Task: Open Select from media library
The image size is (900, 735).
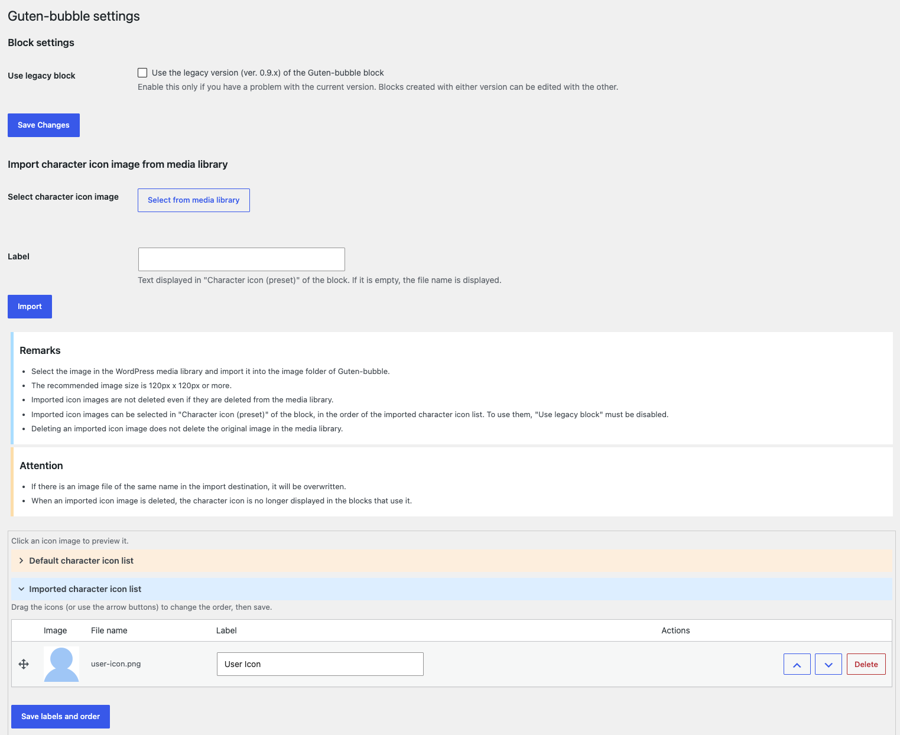Action: click(x=194, y=200)
